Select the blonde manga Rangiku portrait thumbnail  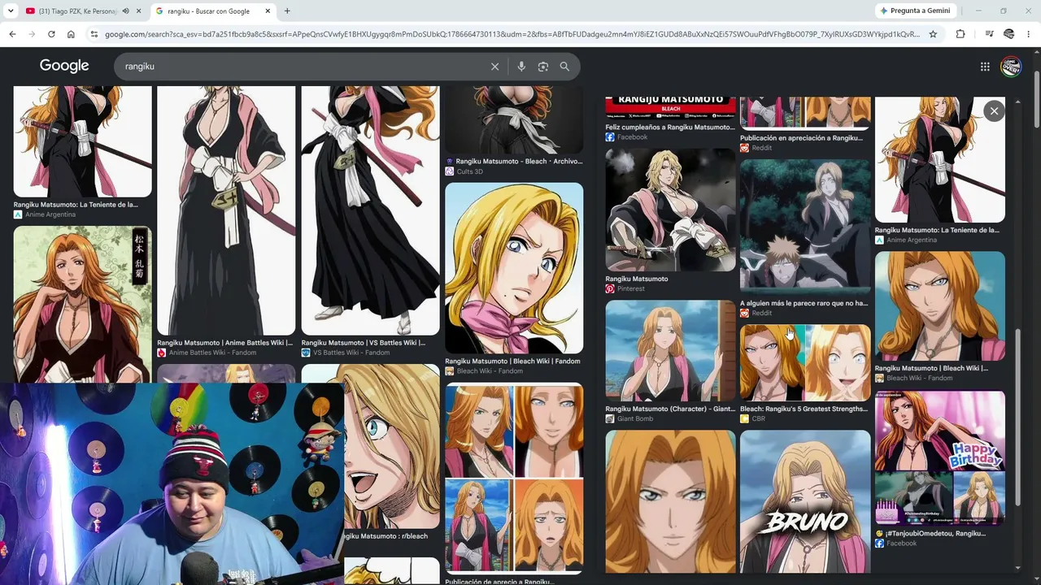(514, 268)
